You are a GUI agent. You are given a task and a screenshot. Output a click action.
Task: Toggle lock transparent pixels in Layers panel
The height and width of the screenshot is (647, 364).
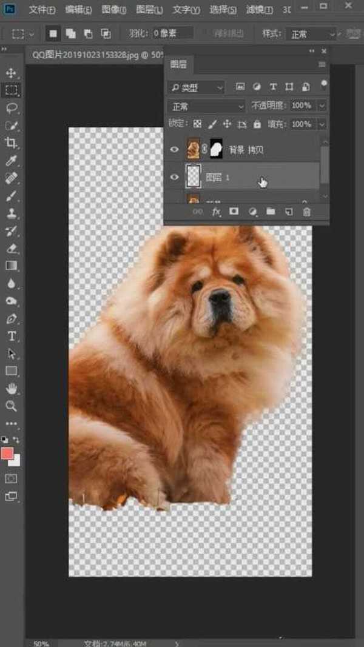tap(198, 124)
